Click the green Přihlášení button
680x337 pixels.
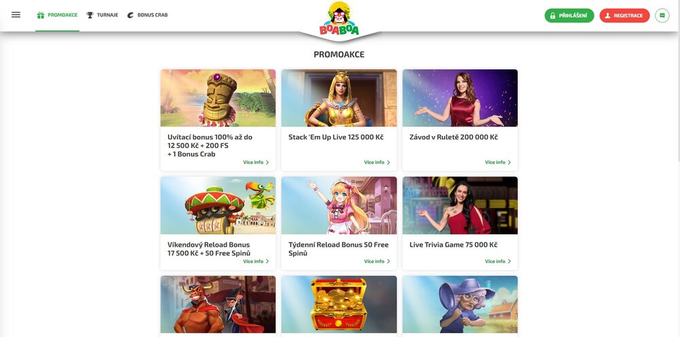click(x=569, y=16)
